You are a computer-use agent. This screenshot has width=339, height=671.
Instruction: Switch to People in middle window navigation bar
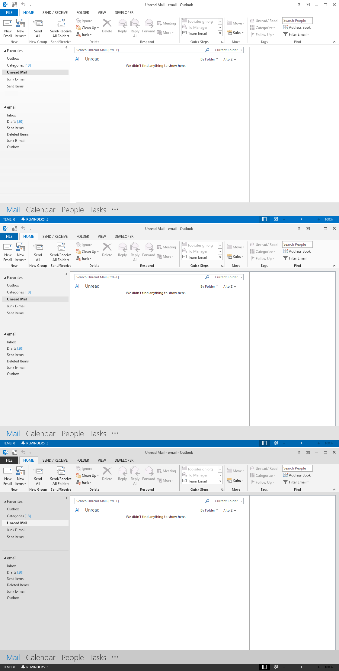pyautogui.click(x=73, y=434)
